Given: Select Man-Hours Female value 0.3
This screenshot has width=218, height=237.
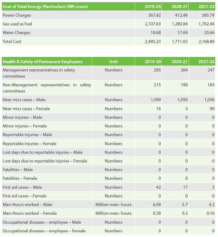Looking at the screenshot, I should (185, 213).
